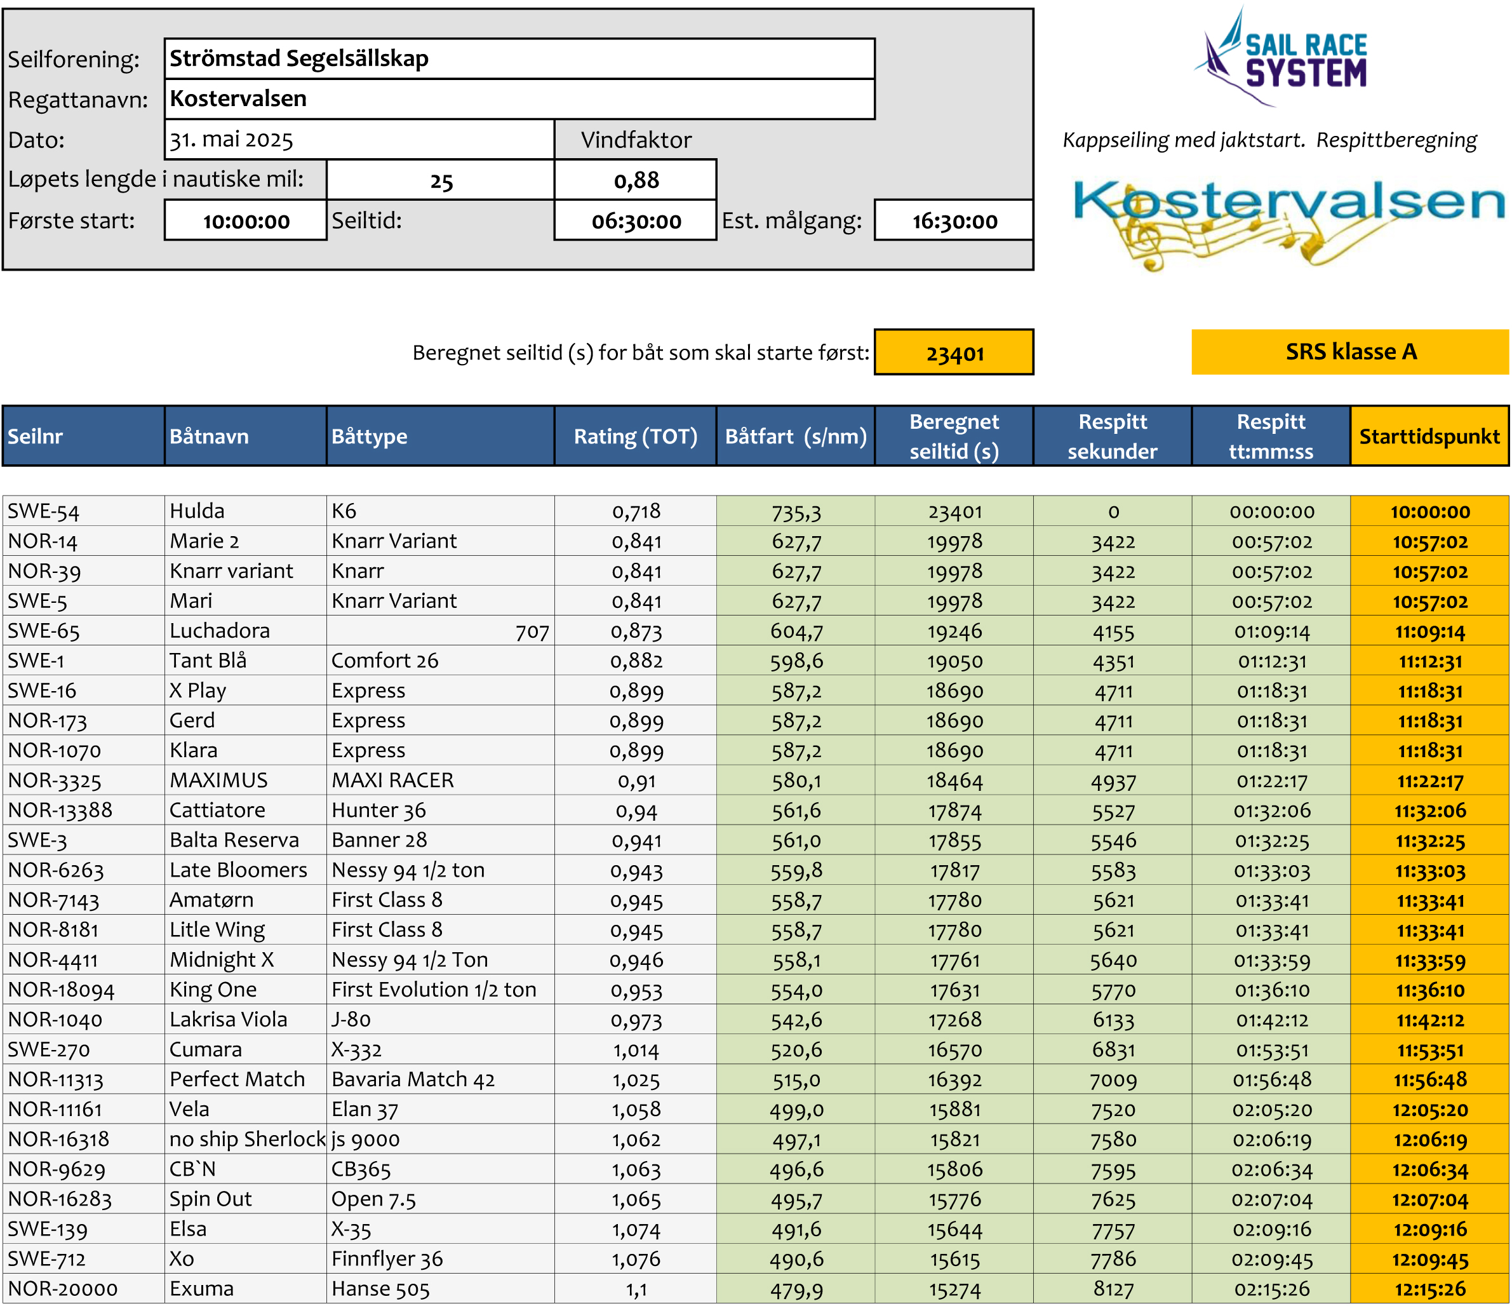Click the SRS klasse A banner
The height and width of the screenshot is (1306, 1512).
click(x=1350, y=352)
